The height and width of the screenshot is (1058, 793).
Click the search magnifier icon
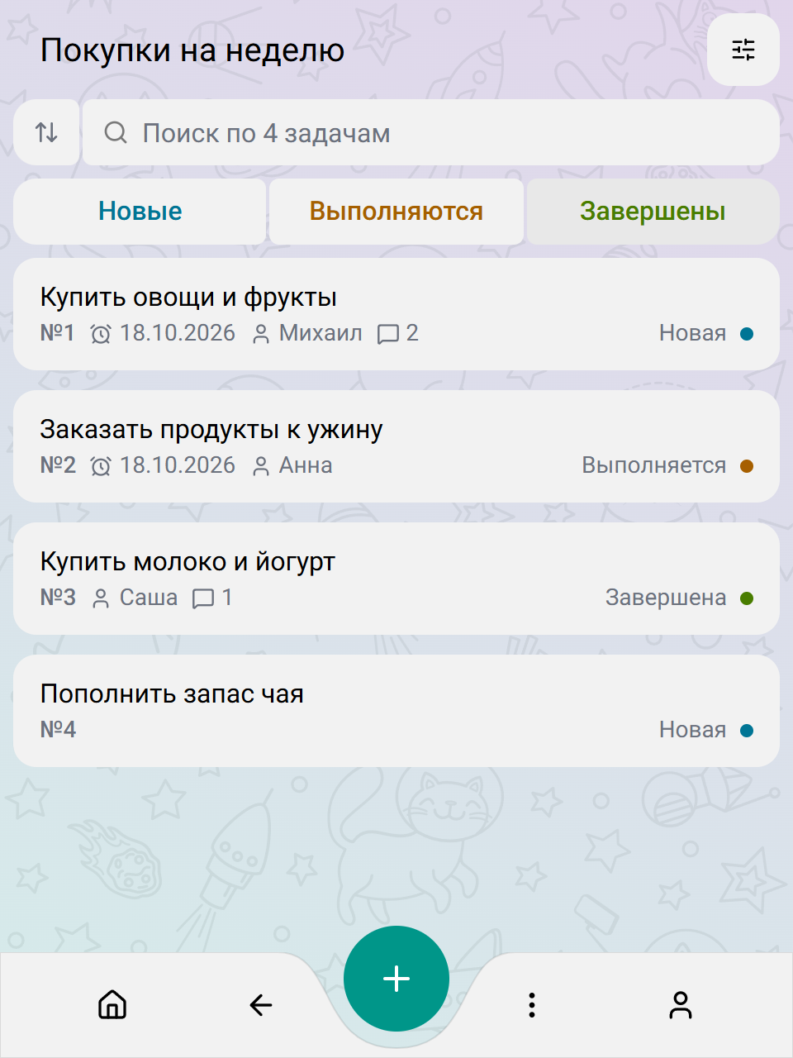(x=116, y=133)
